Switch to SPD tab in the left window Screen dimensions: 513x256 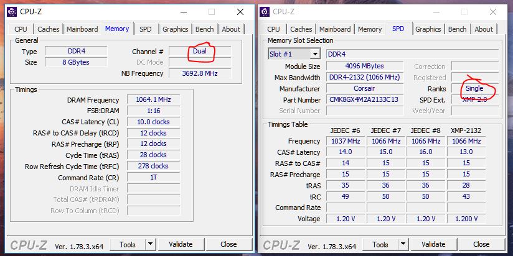pyautogui.click(x=145, y=29)
